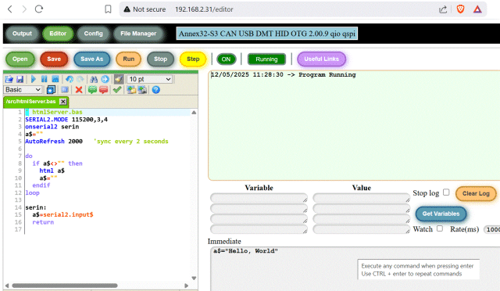The image size is (500, 291).
Task: Click the browser address bar URL
Action: click(204, 9)
